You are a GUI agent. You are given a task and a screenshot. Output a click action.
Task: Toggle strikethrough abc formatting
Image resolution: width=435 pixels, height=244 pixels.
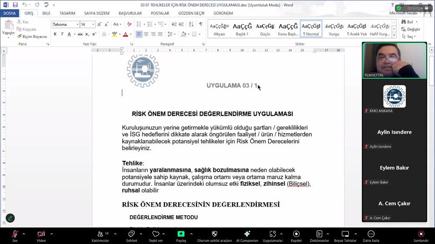[80, 34]
